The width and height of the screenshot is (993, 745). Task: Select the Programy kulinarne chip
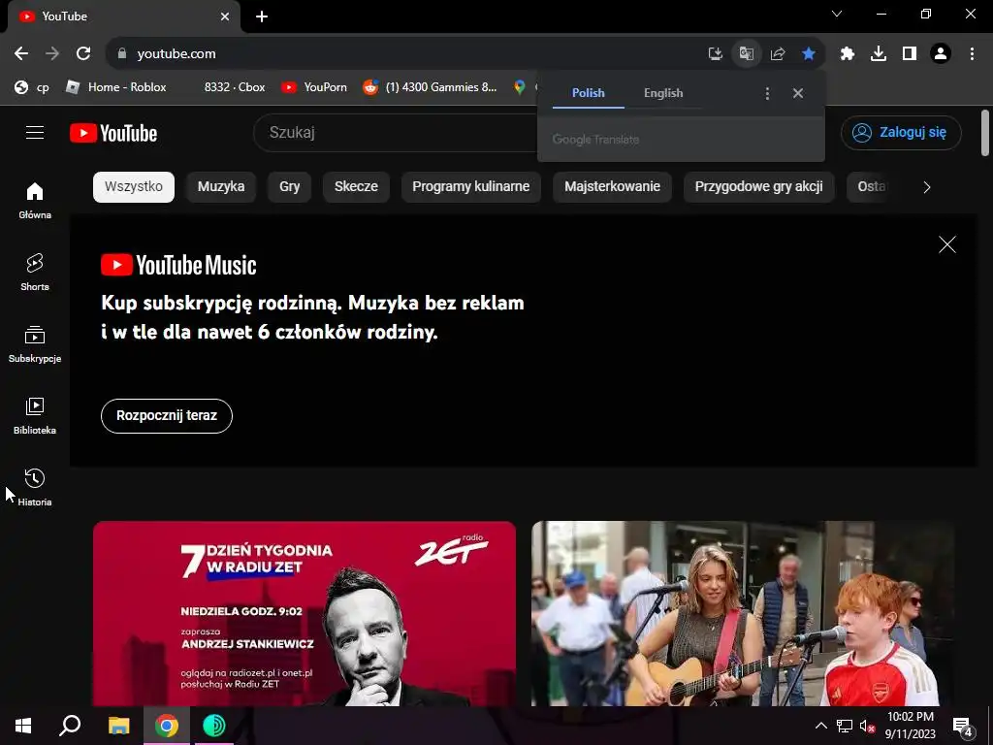[470, 187]
